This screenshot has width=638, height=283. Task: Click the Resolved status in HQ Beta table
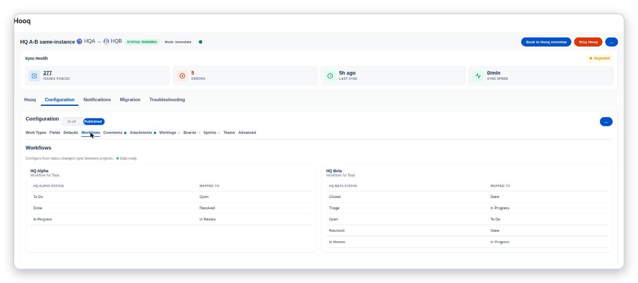pos(337,231)
